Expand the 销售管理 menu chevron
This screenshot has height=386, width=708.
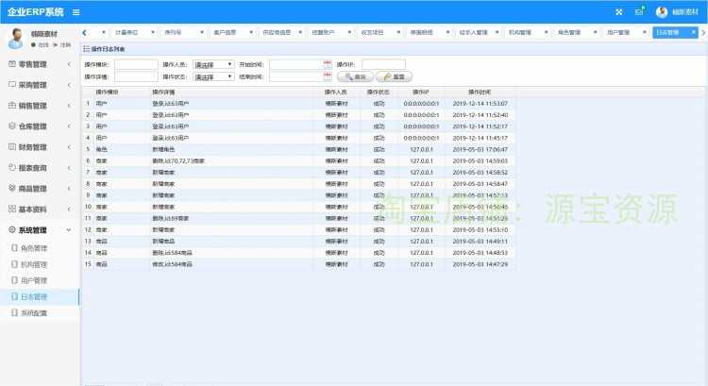click(x=69, y=106)
